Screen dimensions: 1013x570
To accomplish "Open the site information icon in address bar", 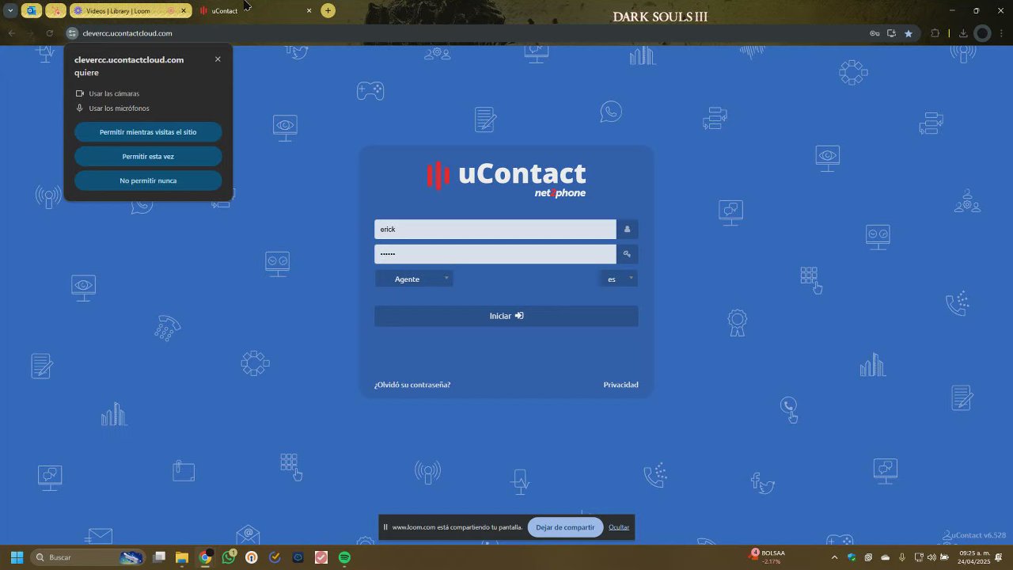I will pos(72,33).
